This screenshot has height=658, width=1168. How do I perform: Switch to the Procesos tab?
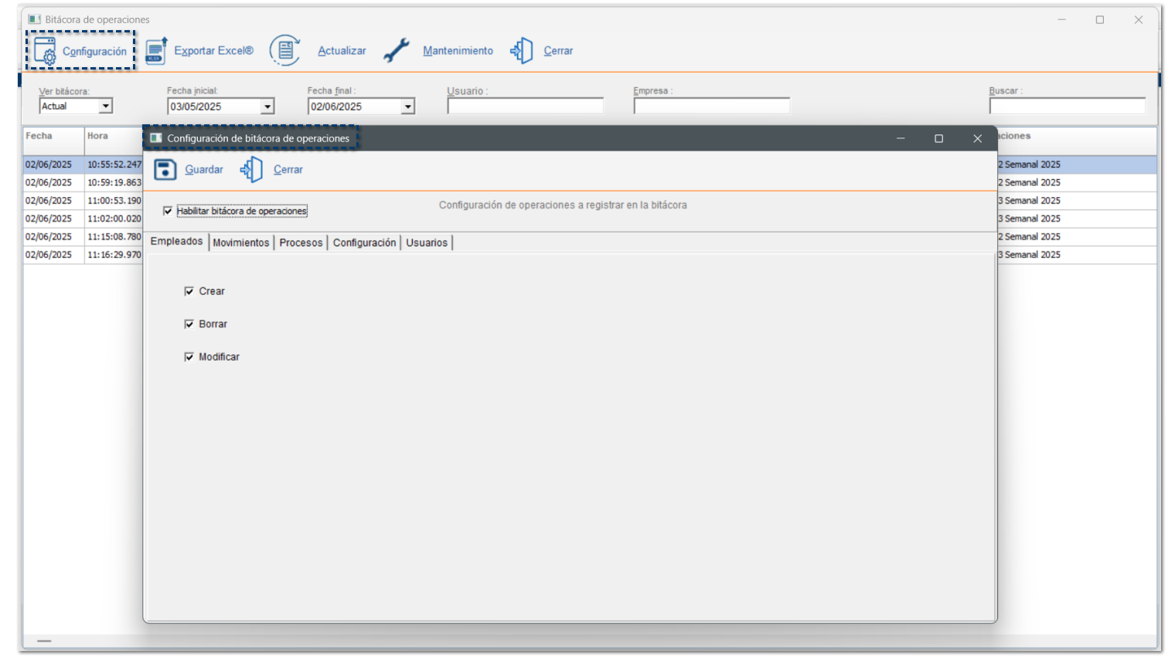(x=301, y=243)
